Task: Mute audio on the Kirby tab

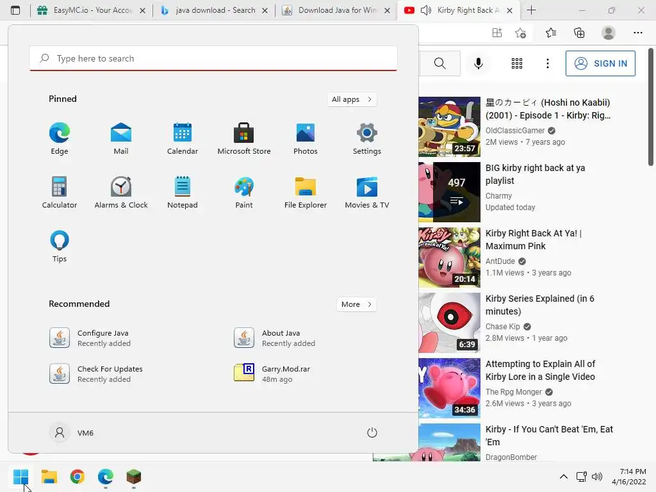Action: [x=426, y=10]
